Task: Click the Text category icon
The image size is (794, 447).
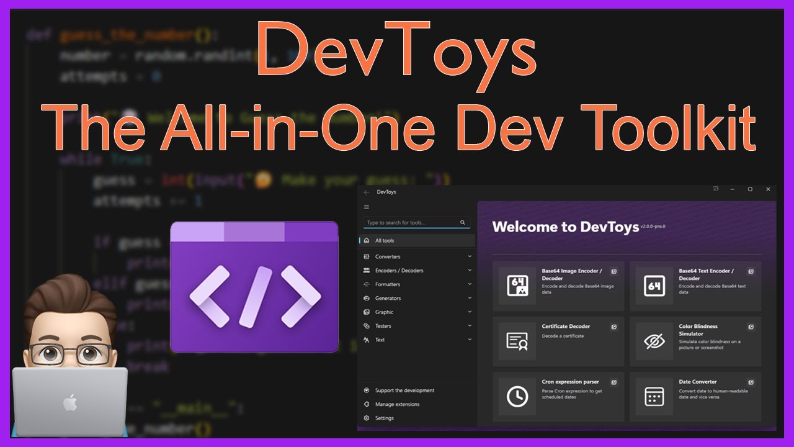Action: click(x=367, y=340)
